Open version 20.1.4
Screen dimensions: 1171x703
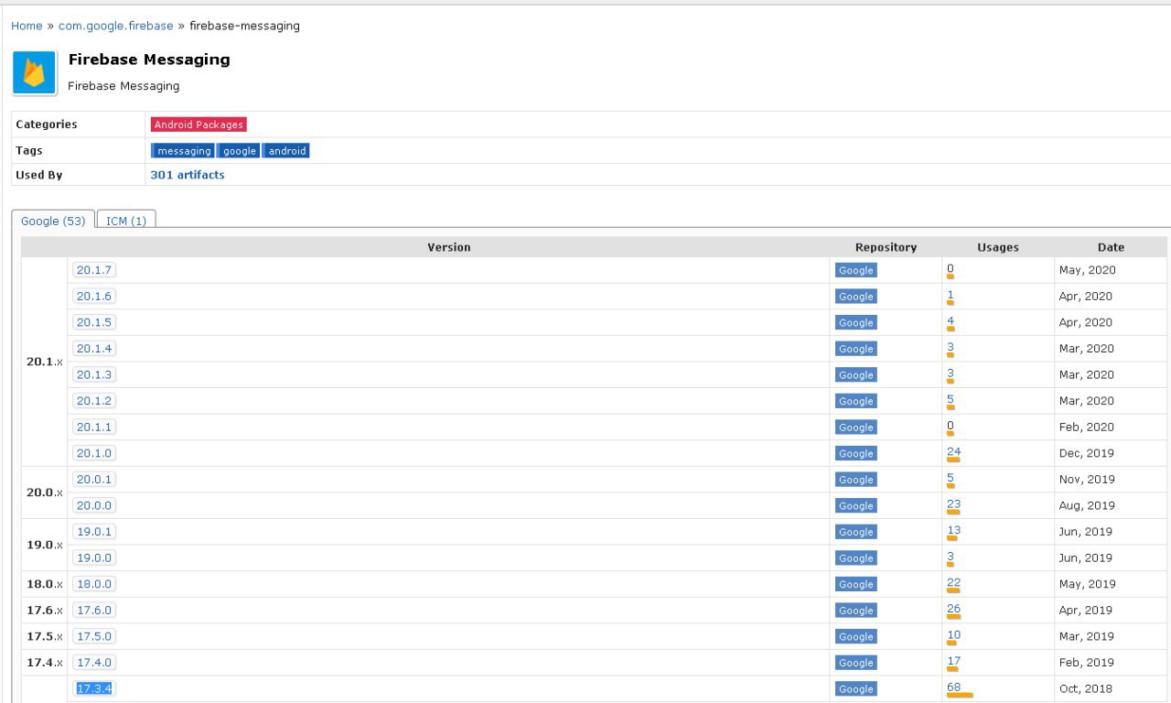[x=94, y=349]
